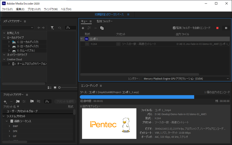Collapse the ローカルドライブ tree node
Image resolution: width=232 pixels, height=145 pixels.
coord(4,38)
